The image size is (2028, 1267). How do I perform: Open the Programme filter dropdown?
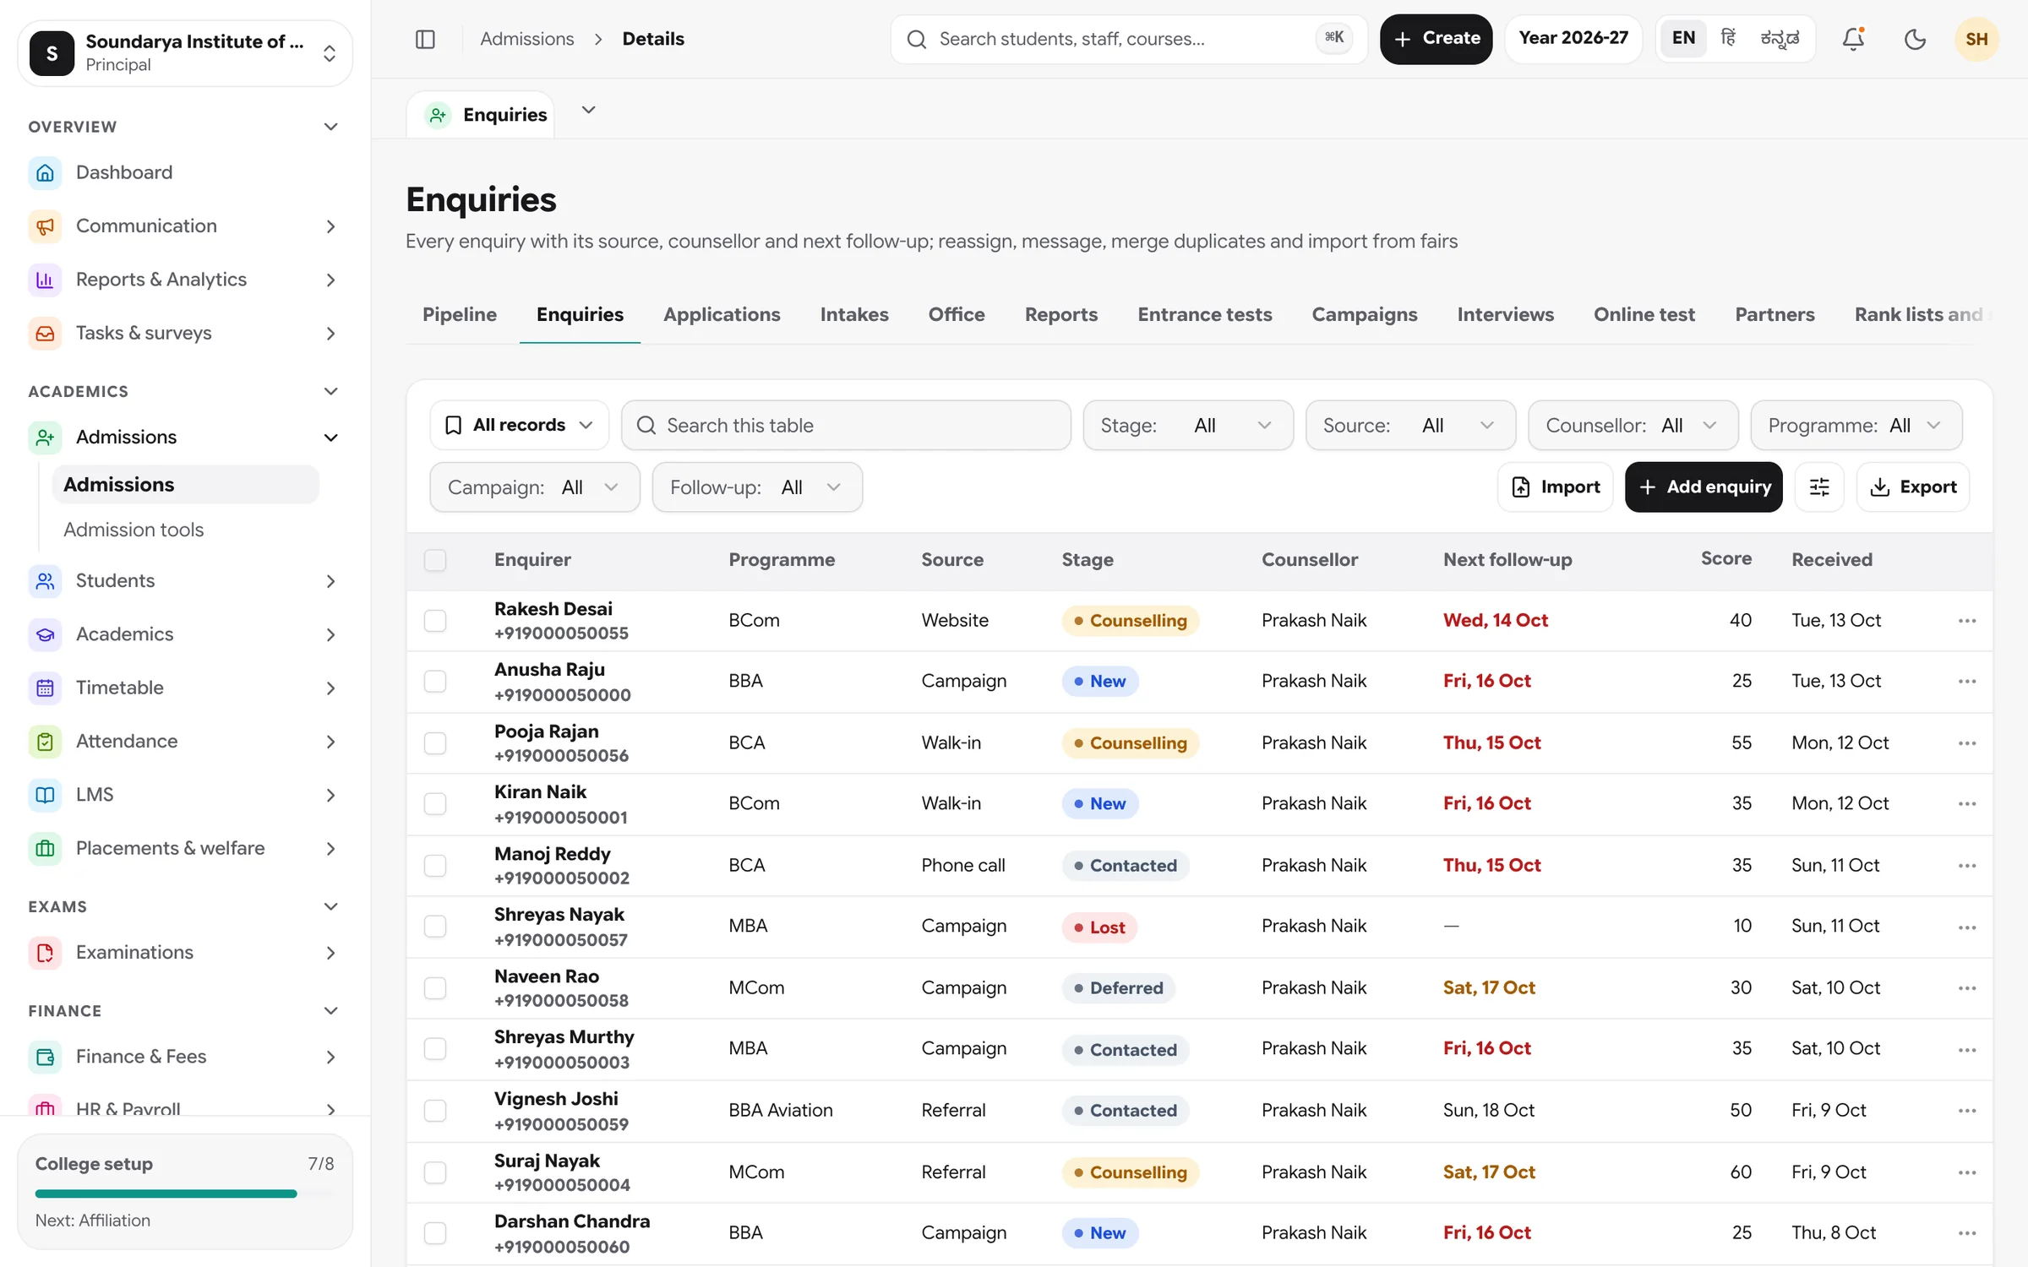point(1856,425)
